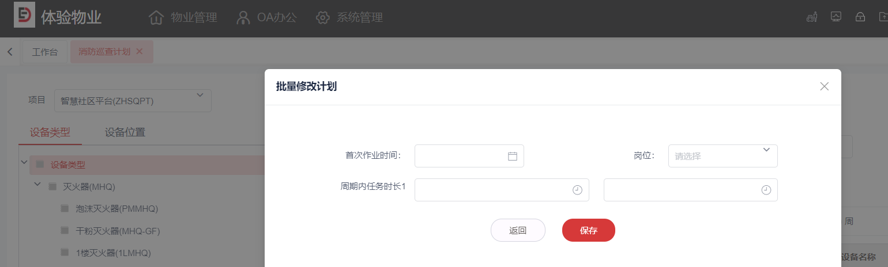Click the 返回 button
Image resolution: width=888 pixels, height=267 pixels.
pos(517,230)
